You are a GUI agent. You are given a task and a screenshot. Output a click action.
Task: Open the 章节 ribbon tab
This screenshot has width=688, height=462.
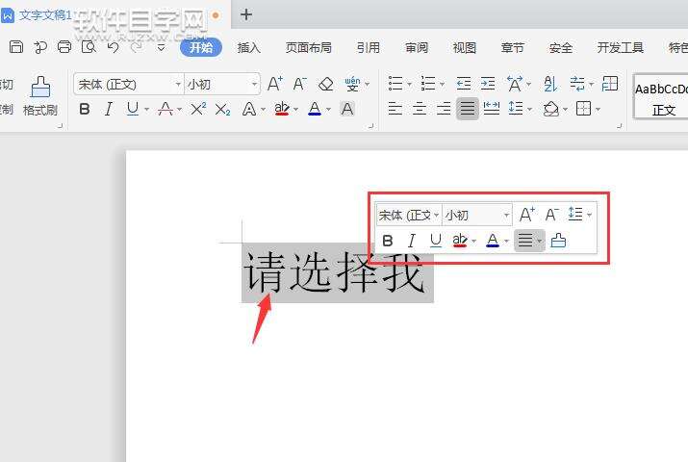(x=513, y=47)
